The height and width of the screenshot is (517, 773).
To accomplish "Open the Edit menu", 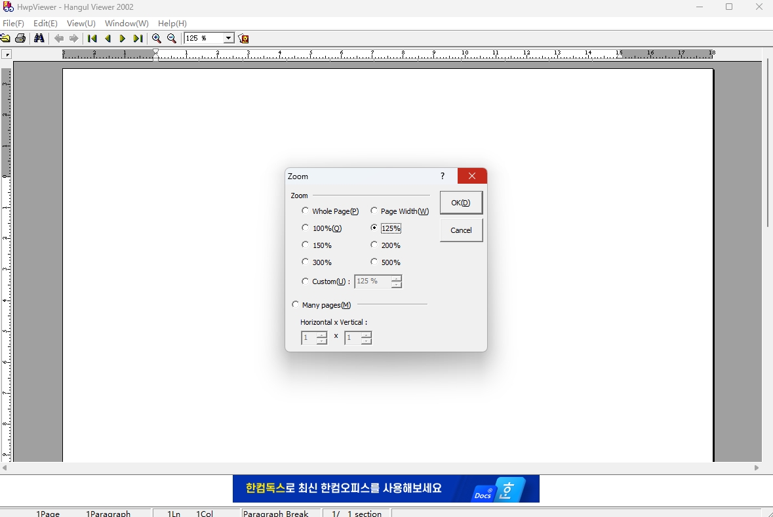I will [45, 23].
